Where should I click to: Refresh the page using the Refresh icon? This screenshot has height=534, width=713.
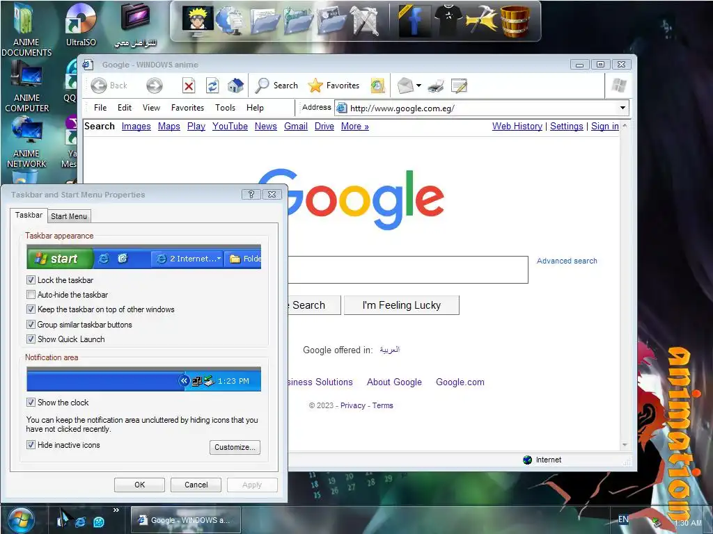pyautogui.click(x=212, y=86)
